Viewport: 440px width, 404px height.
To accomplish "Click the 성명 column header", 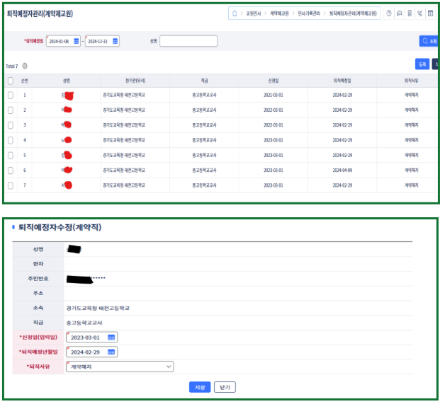I will 66,81.
